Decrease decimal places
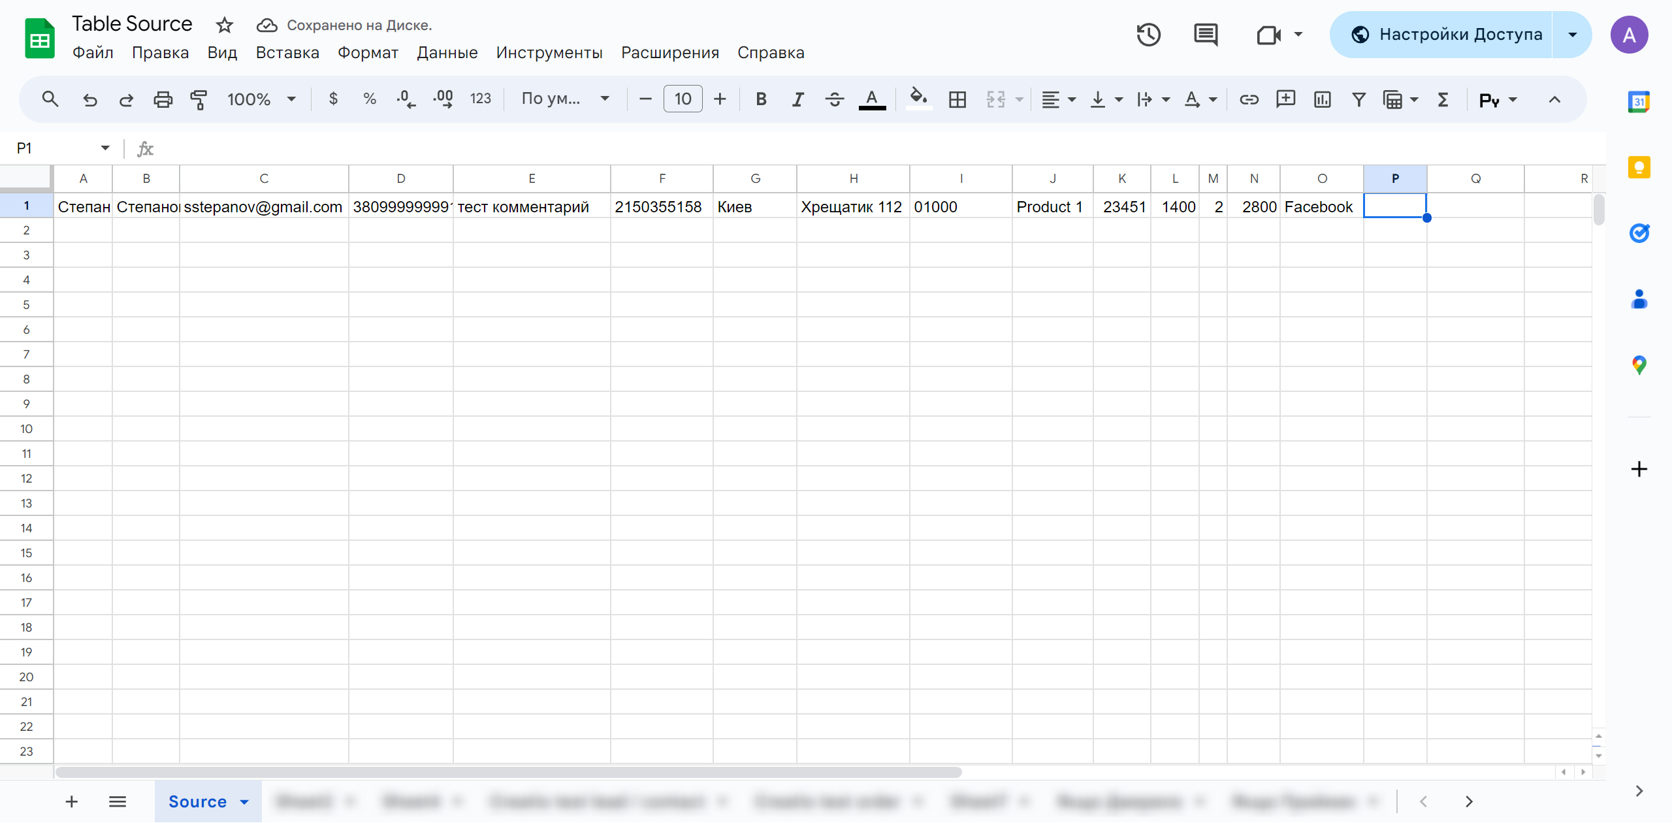The width and height of the screenshot is (1672, 823). [x=406, y=99]
